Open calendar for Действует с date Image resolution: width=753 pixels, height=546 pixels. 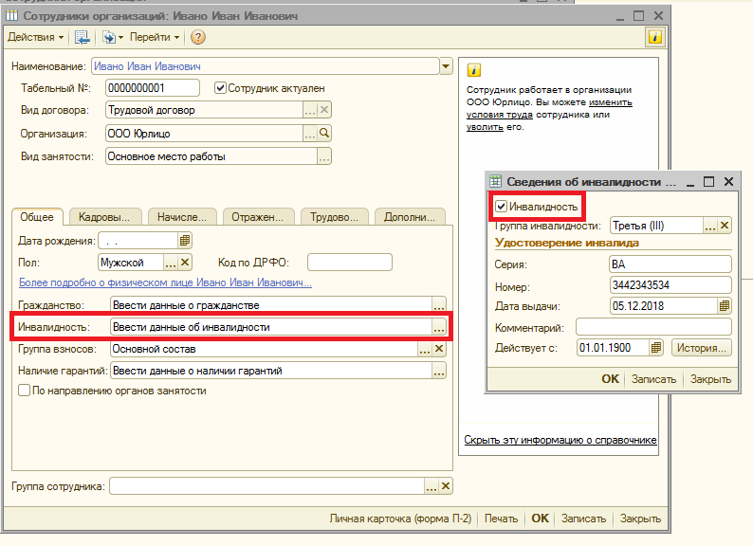(x=656, y=348)
